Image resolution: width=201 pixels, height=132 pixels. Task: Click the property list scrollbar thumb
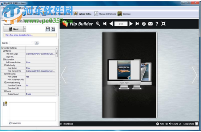(x=57, y=53)
